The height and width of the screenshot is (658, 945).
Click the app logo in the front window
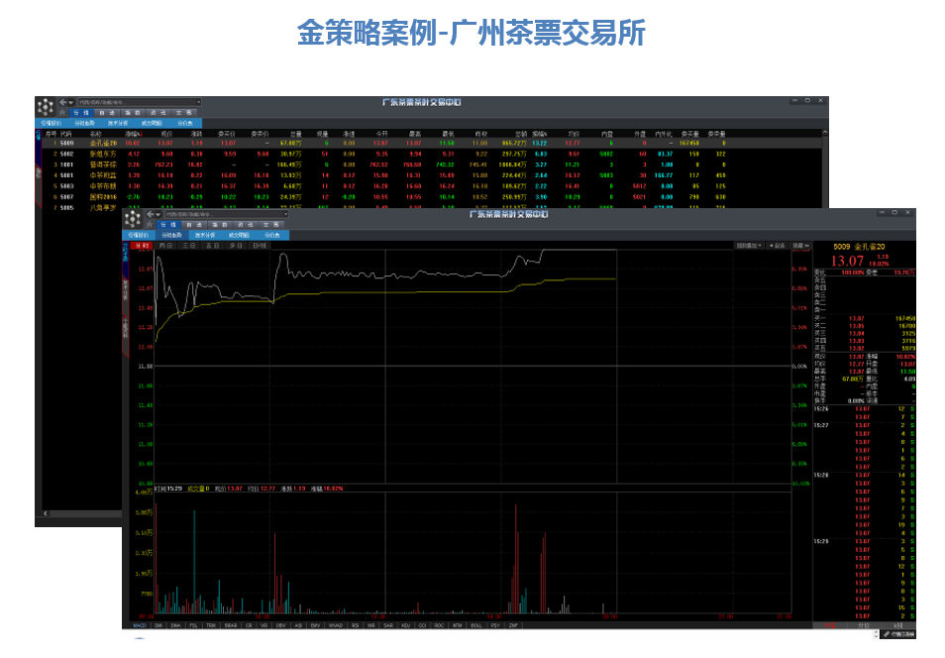(x=133, y=219)
